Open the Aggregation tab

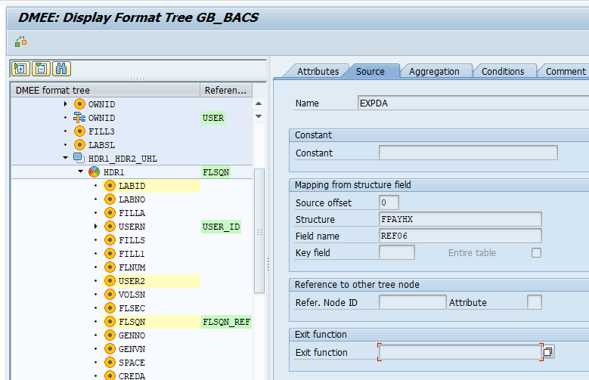pyautogui.click(x=434, y=71)
